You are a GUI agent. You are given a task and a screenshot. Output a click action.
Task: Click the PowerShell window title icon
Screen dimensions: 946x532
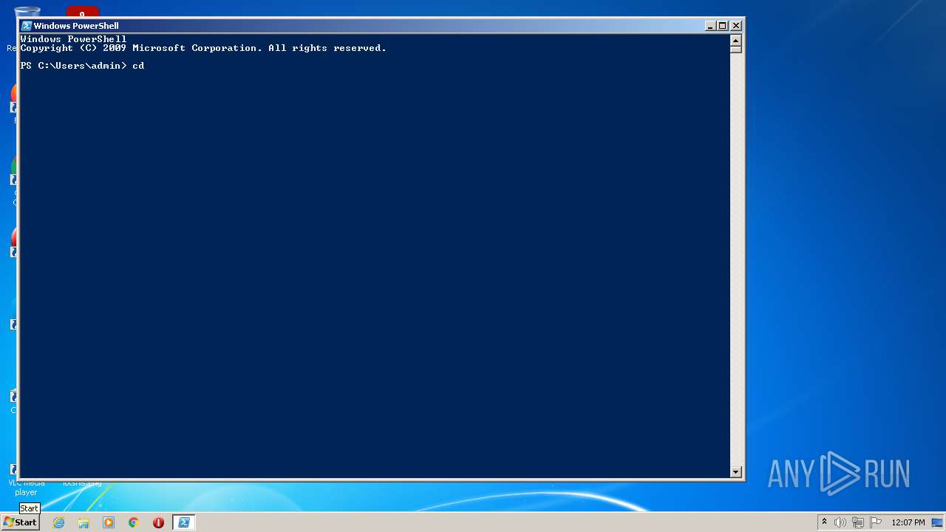pos(27,26)
